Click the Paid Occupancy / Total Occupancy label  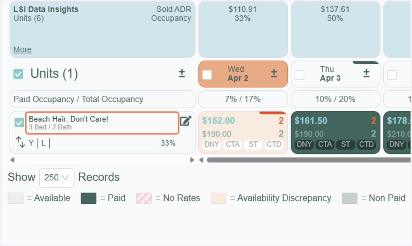click(x=78, y=99)
